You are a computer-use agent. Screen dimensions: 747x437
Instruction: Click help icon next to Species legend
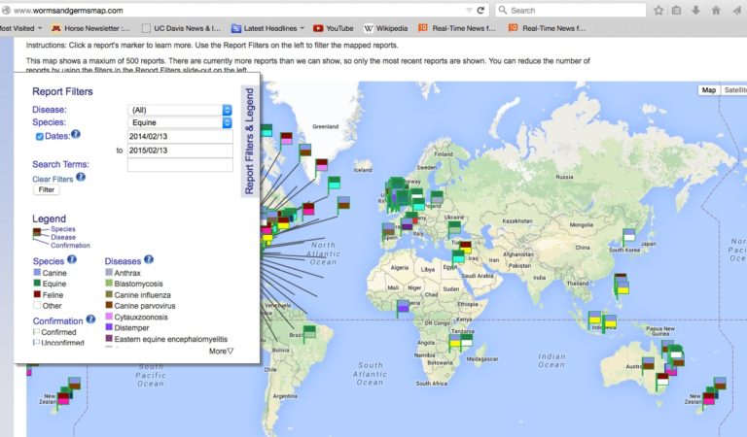(71, 259)
